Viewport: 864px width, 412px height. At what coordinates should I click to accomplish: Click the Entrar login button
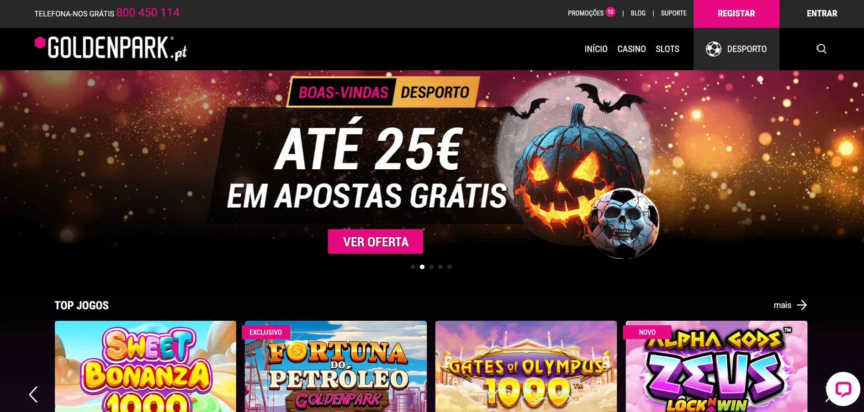coord(822,14)
